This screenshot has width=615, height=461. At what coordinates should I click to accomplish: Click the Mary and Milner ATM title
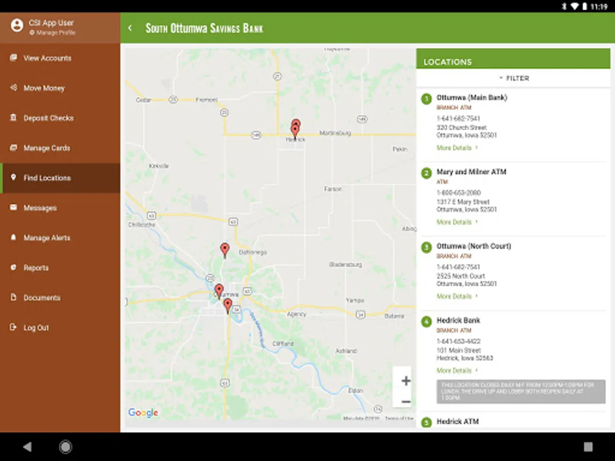pyautogui.click(x=471, y=172)
